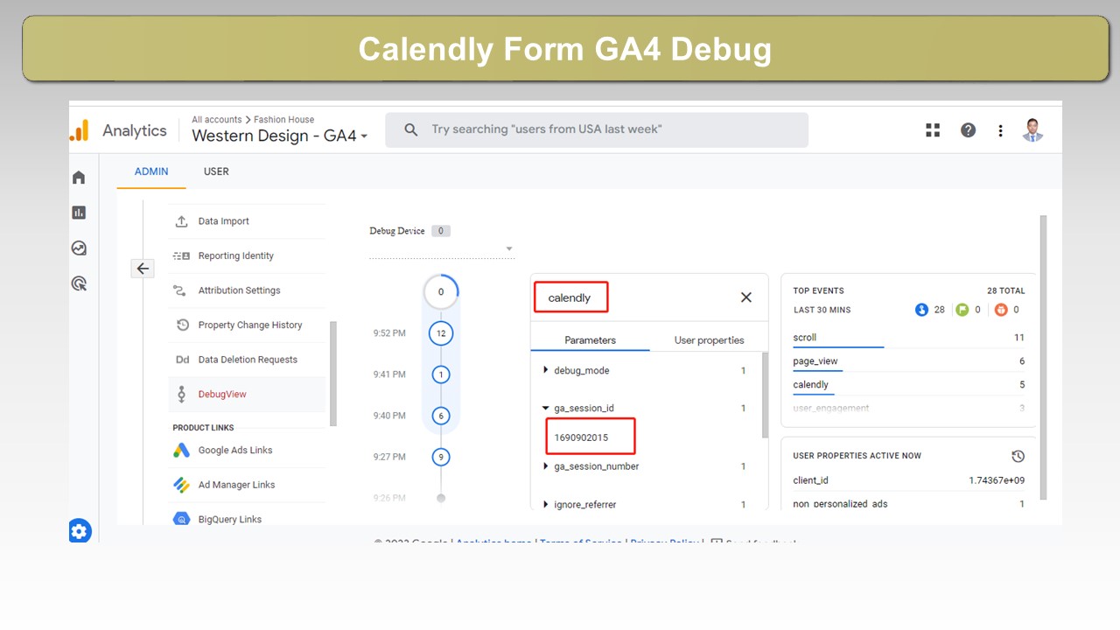Click the 9:41 PM timeline bubble showing 1
The height and width of the screenshot is (630, 1120).
coord(441,374)
